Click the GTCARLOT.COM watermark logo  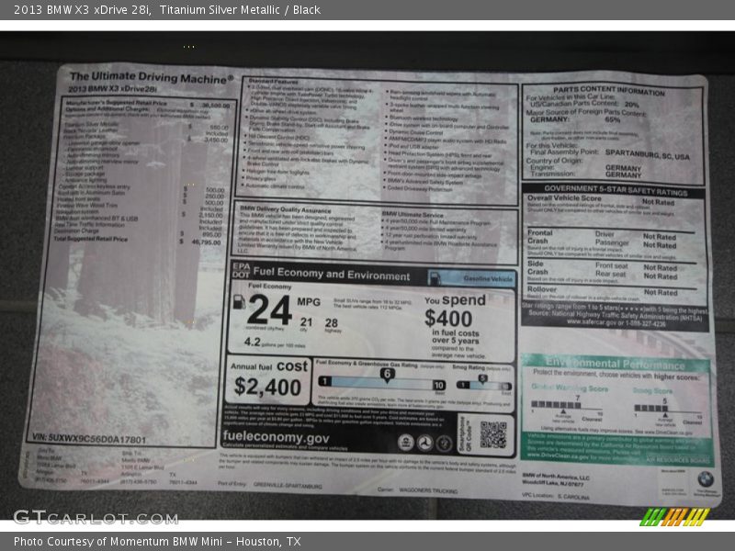click(x=95, y=517)
